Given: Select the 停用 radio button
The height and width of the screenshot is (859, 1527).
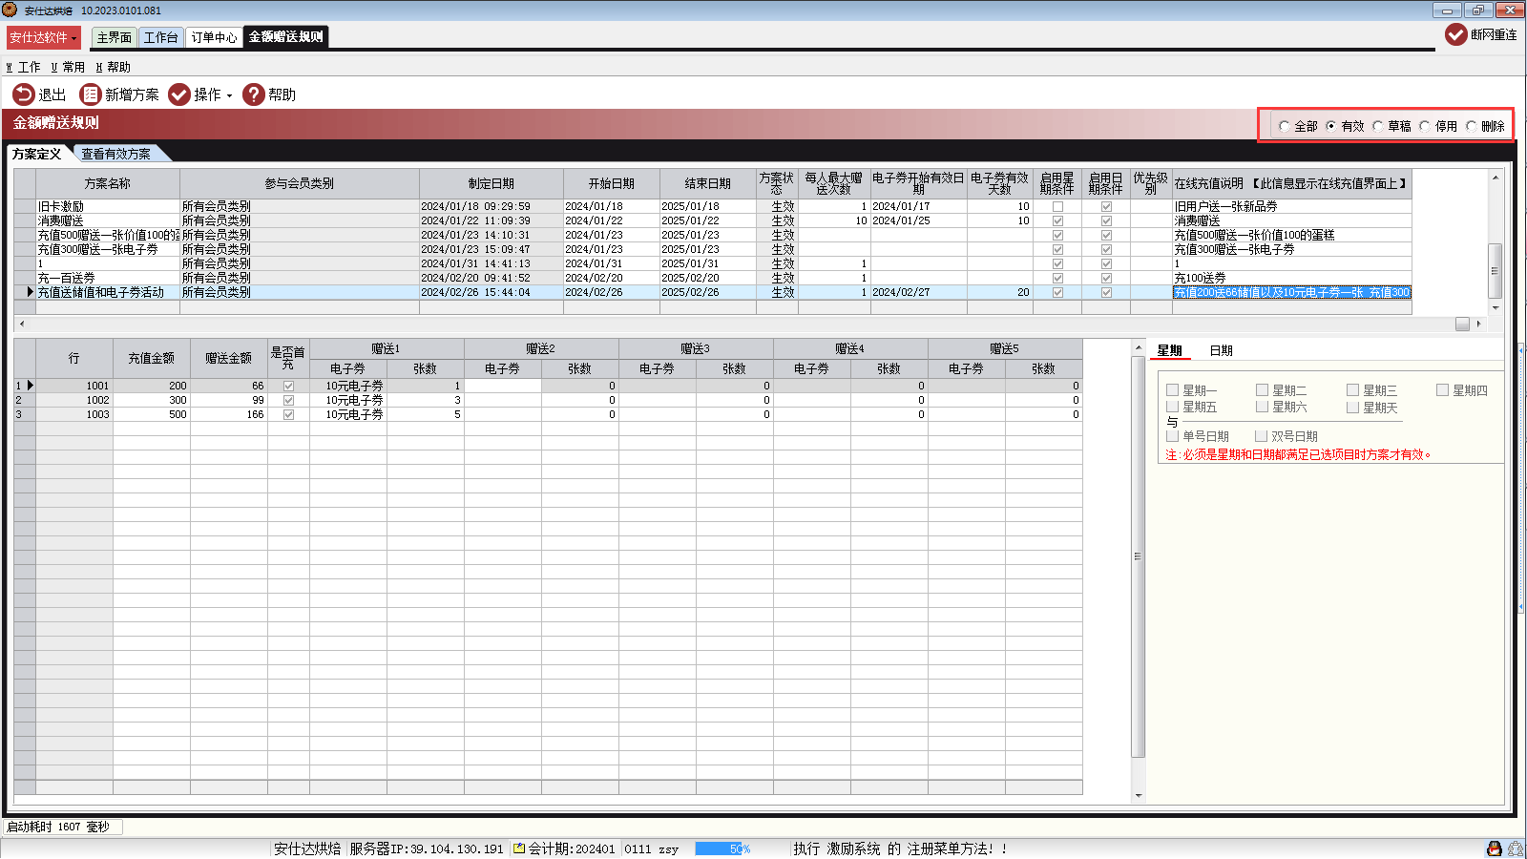Looking at the screenshot, I should coord(1425,126).
